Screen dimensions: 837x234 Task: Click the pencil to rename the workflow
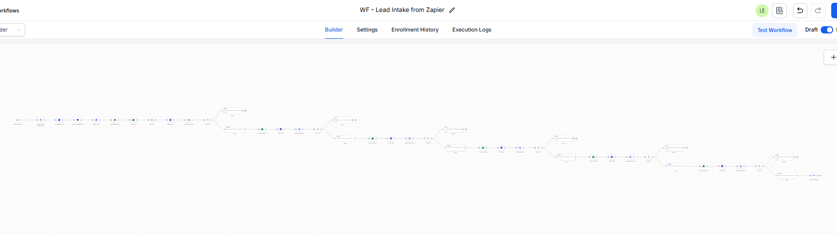[x=452, y=10]
